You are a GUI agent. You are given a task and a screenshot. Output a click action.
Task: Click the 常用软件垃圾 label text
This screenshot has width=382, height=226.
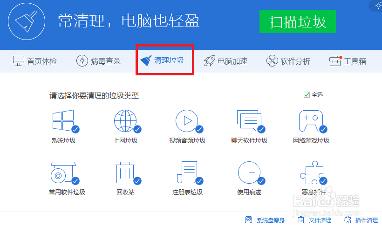(67, 192)
